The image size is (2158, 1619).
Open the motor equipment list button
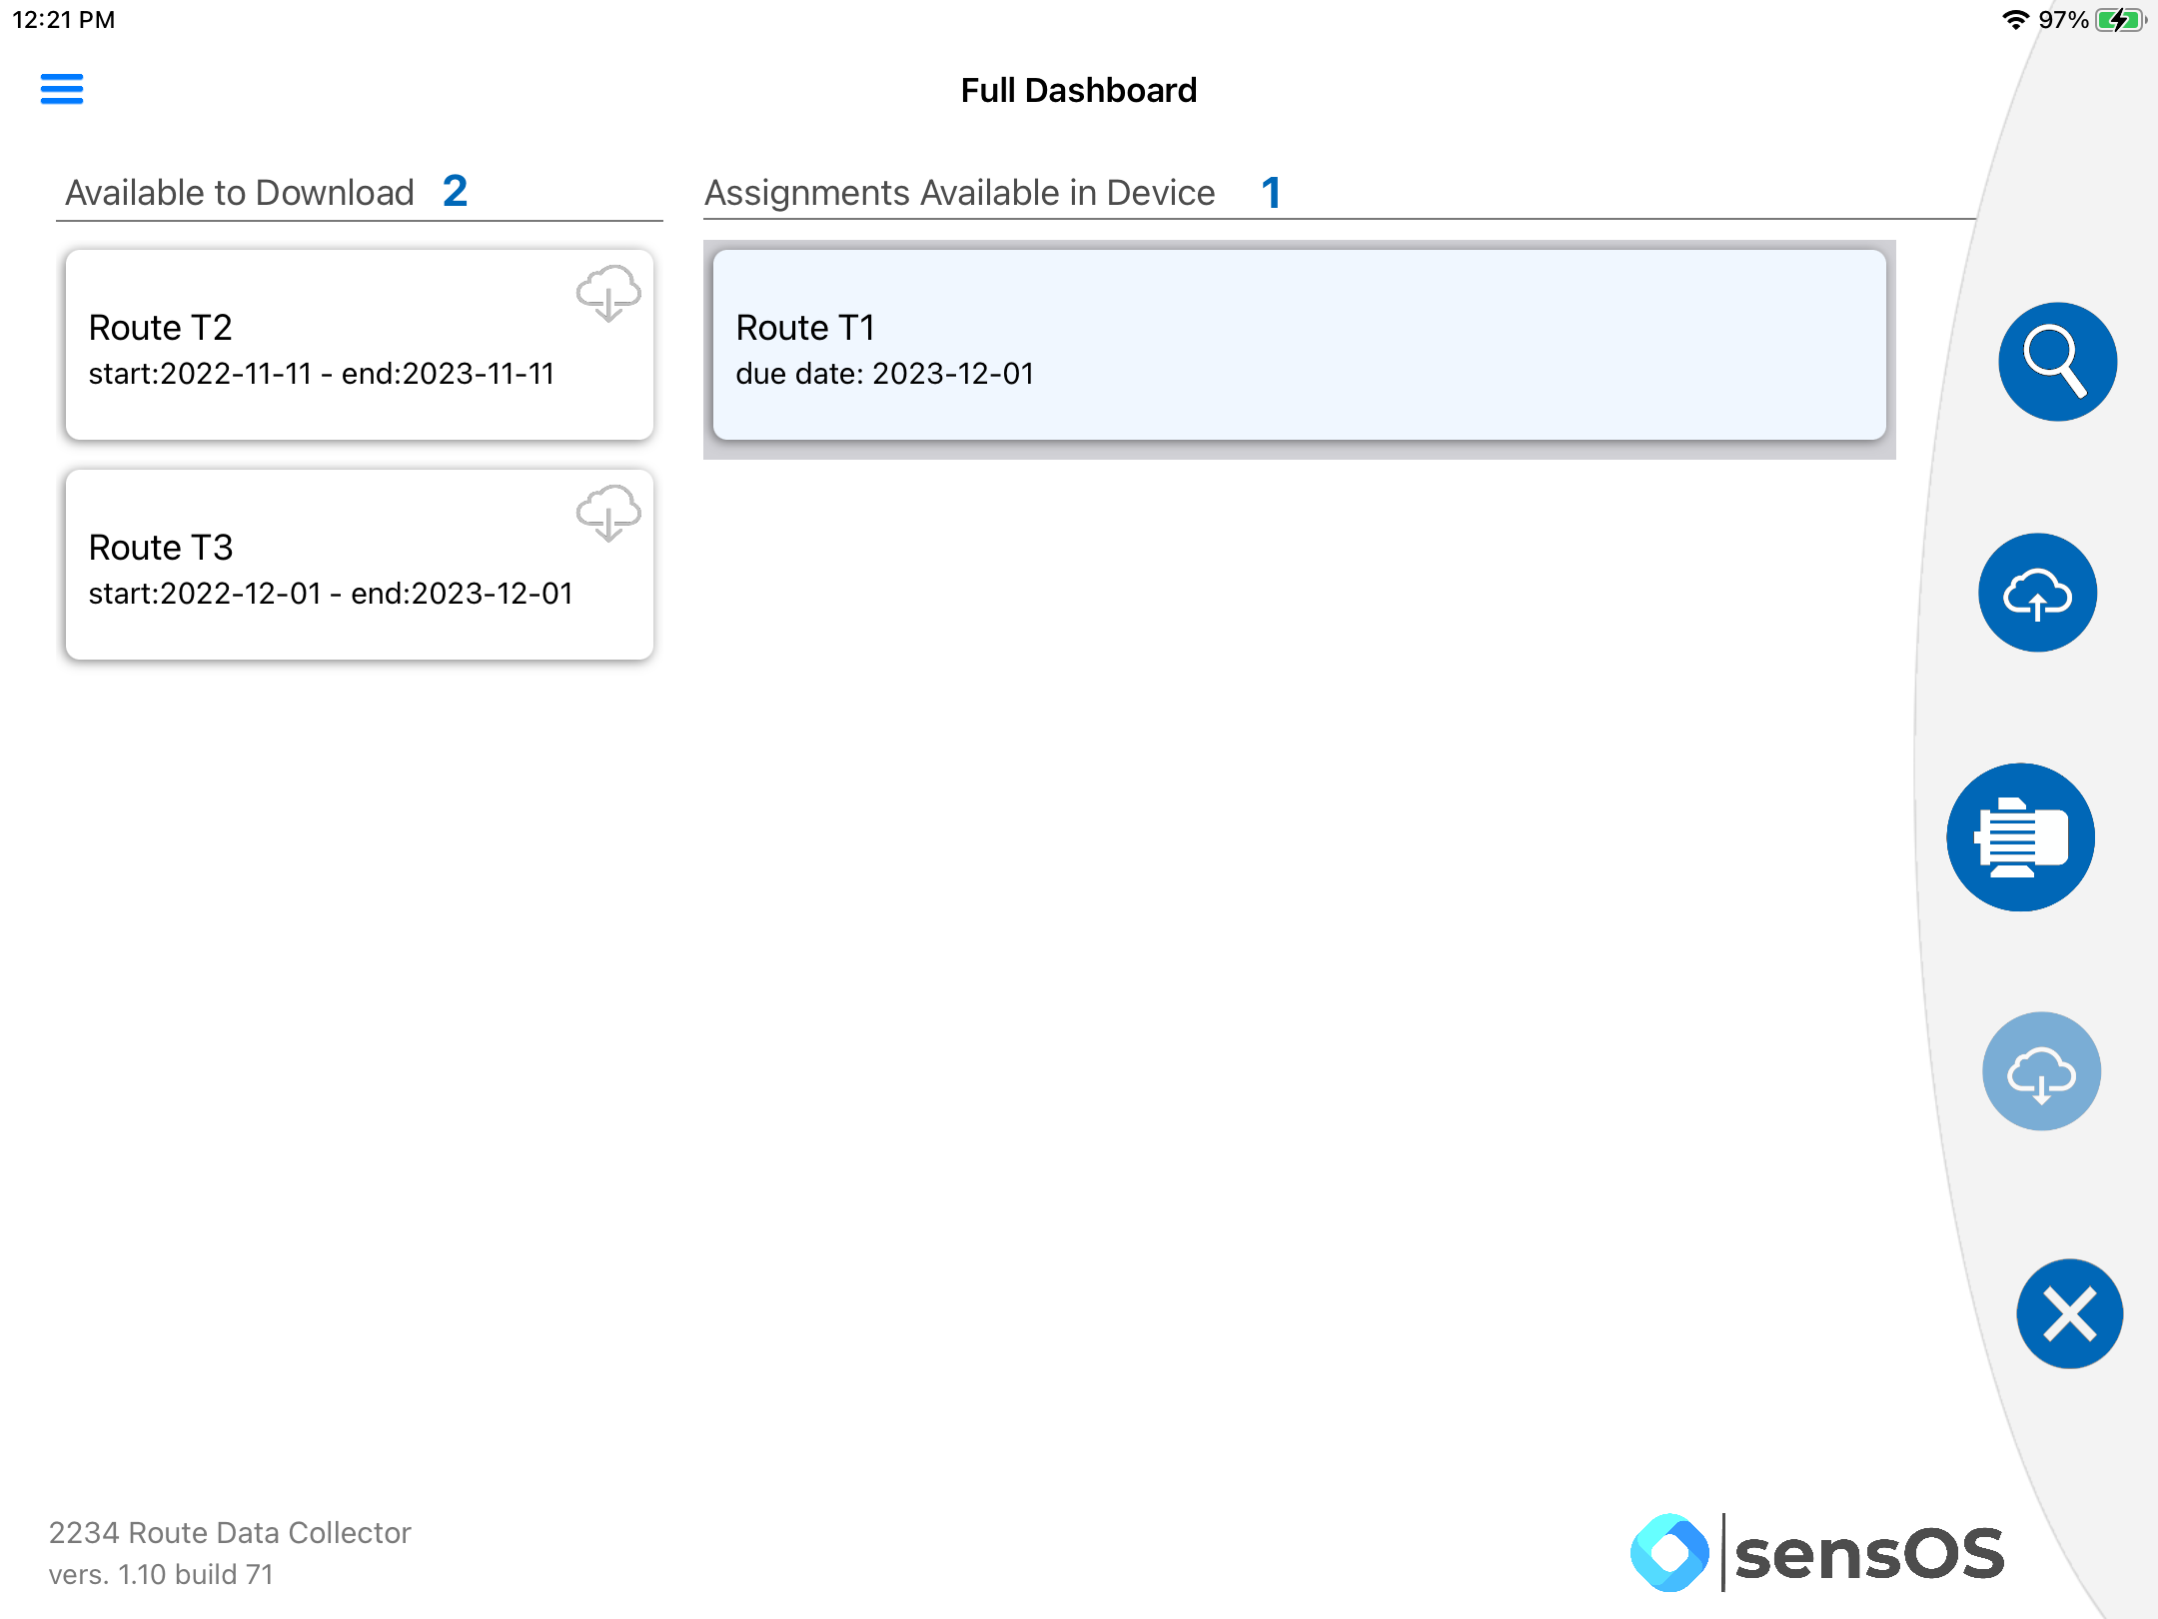tap(2020, 837)
